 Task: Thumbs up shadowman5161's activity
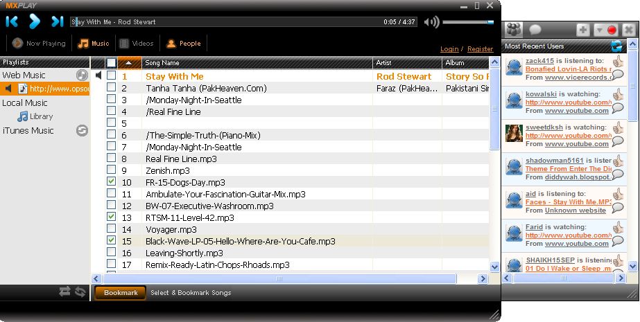(x=619, y=161)
